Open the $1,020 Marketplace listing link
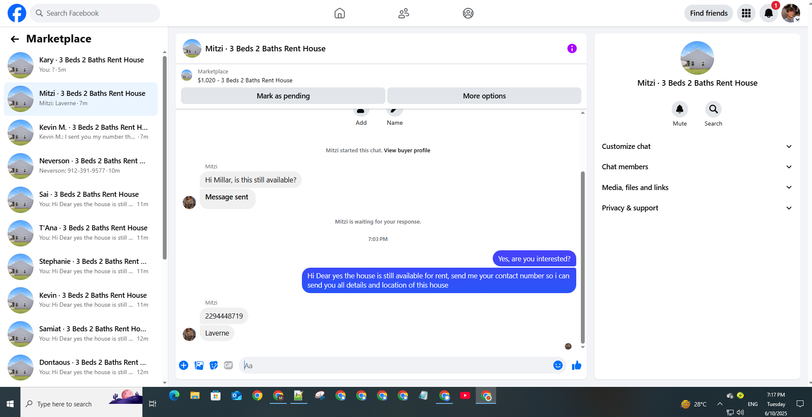812x417 pixels. 245,80
